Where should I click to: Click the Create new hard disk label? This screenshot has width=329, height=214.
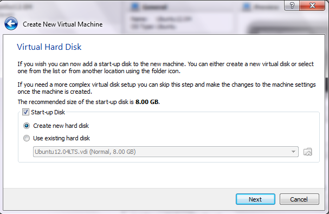(x=61, y=126)
